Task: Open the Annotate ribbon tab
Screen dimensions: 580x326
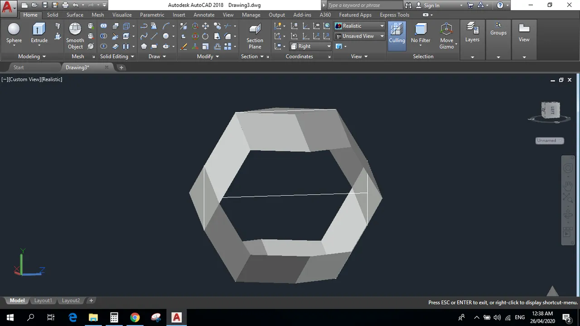Action: pos(204,14)
